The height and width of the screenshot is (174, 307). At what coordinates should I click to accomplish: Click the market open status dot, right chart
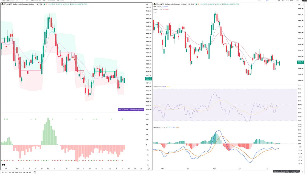(x=196, y=4)
